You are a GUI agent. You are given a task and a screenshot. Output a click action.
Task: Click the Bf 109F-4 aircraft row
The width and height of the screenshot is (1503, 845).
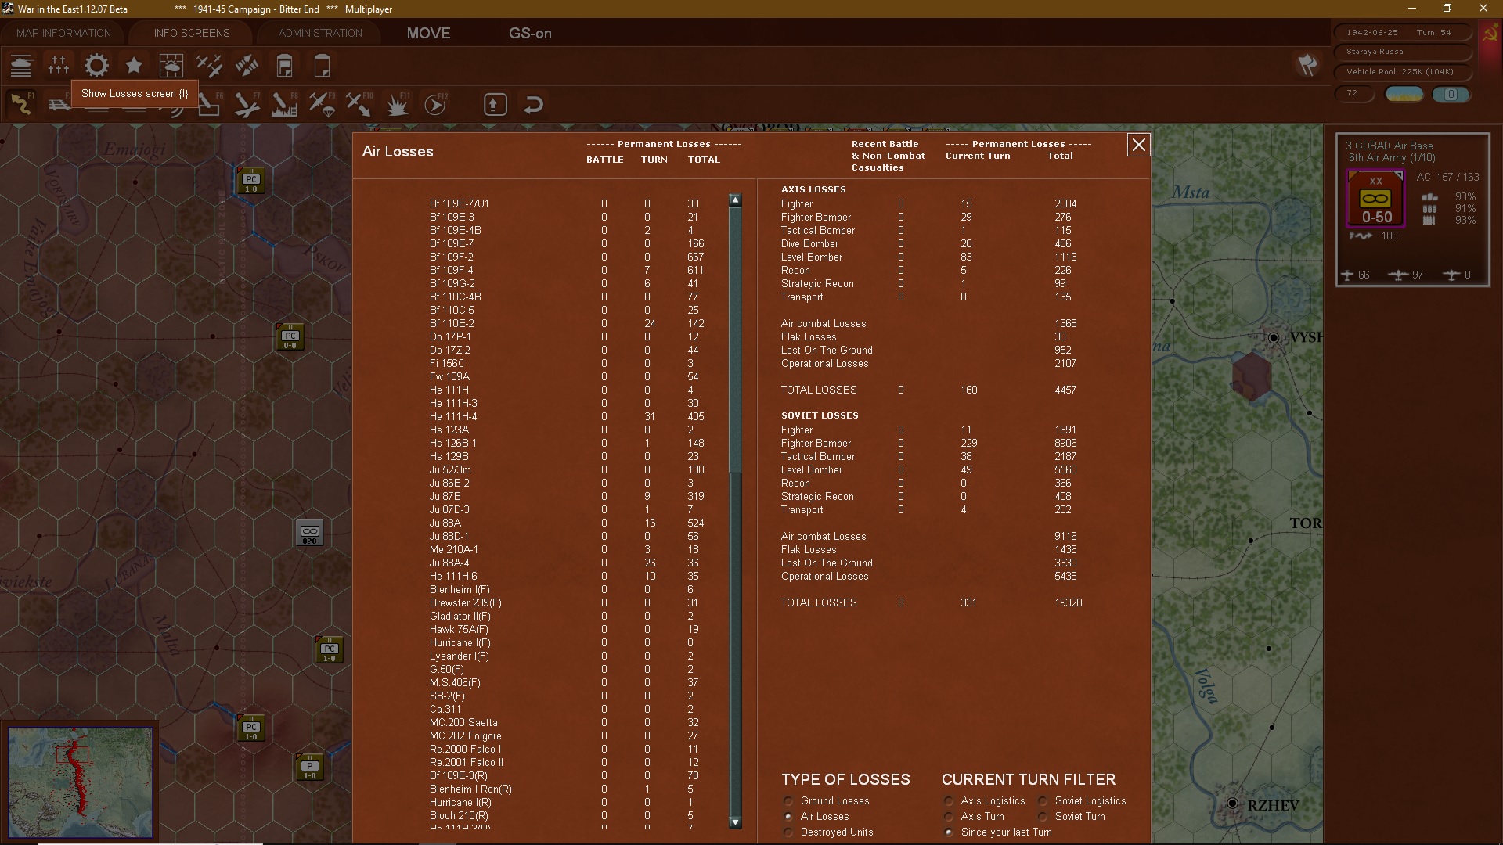(x=568, y=270)
